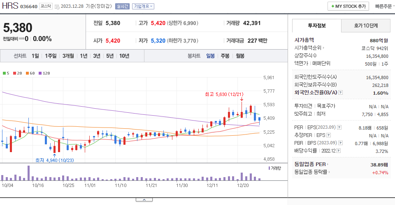This screenshot has height=205, width=395.
Task: Click the 최고 5,630 (12/21) chart marker
Action: [x=224, y=94]
